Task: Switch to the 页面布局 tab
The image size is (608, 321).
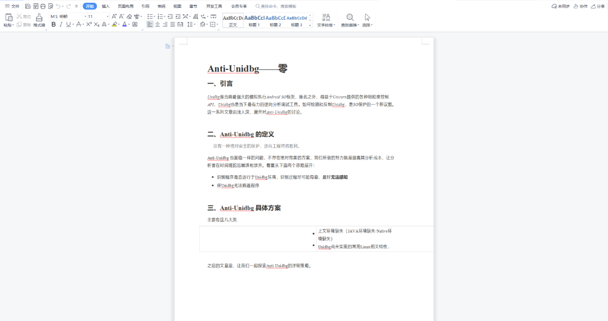Action: 126,6
